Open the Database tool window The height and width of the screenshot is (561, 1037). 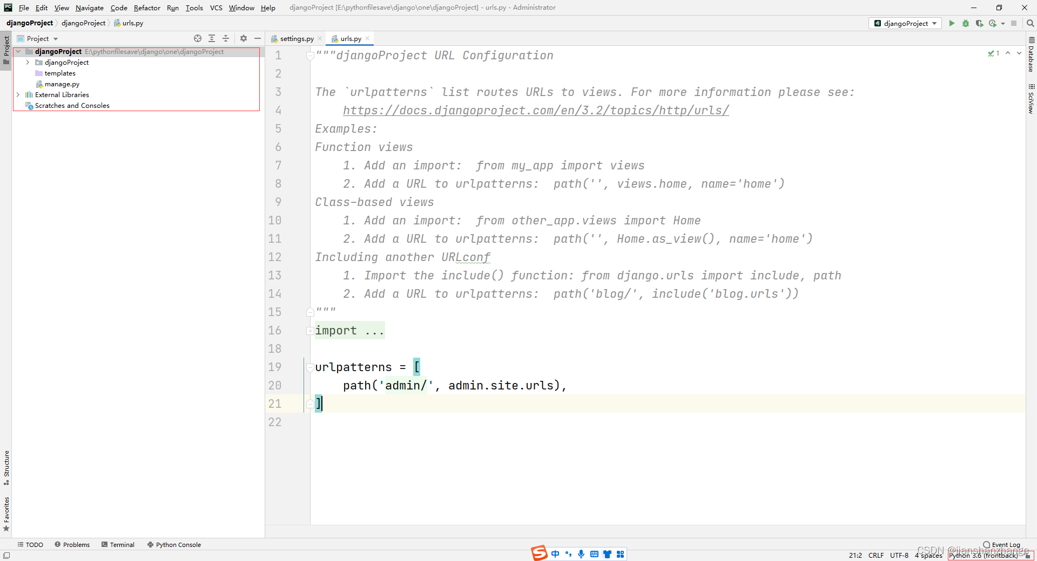click(1031, 54)
